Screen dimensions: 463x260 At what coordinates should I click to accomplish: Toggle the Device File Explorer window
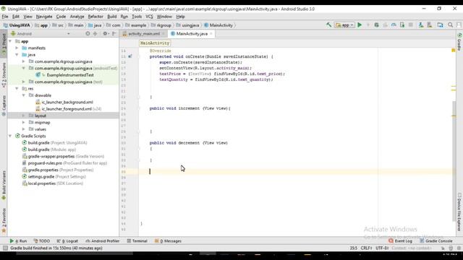click(459, 212)
